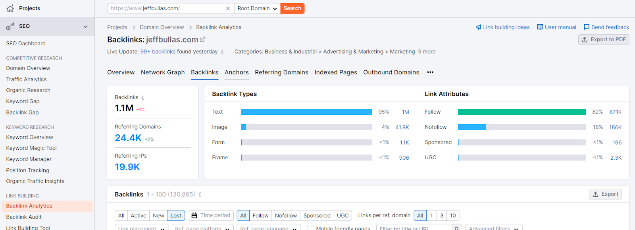Go to Domain Overview breadcrumb

point(162,27)
